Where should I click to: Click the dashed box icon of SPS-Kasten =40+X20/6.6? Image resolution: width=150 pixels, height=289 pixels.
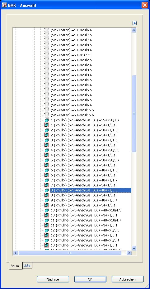click(47, 30)
